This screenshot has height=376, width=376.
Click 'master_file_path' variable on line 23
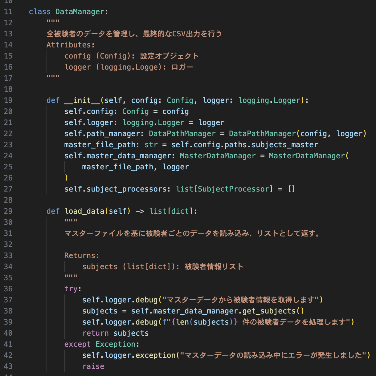[x=100, y=145]
